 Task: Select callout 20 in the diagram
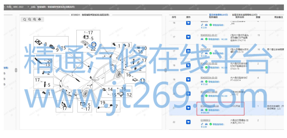coord(50,61)
